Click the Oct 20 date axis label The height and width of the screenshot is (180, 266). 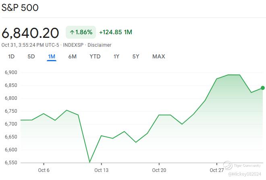pos(159,170)
